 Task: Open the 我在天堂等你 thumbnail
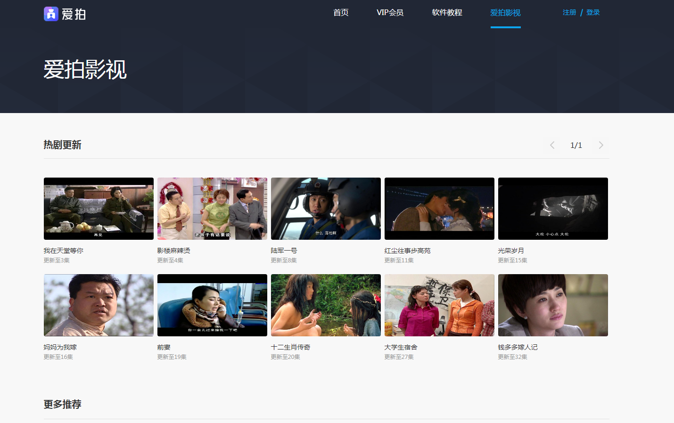[x=99, y=209]
